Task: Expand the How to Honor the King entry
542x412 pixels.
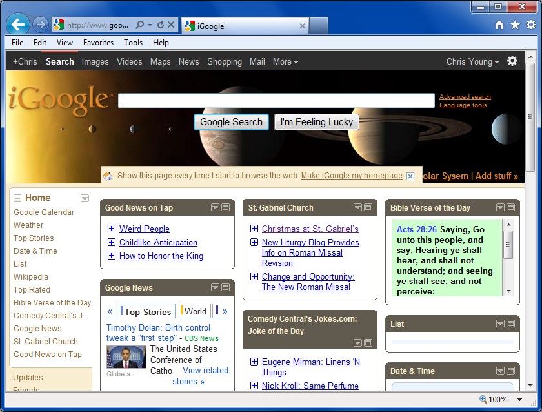Action: (112, 256)
